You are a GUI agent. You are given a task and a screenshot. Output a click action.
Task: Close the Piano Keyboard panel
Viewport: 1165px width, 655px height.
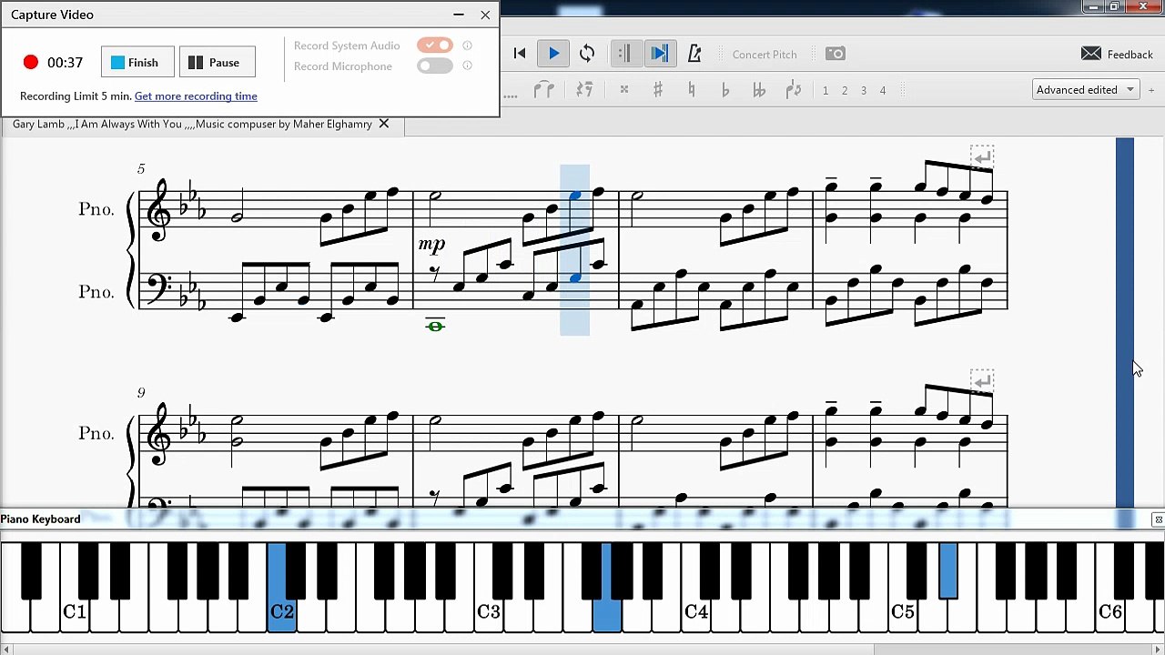tap(1158, 519)
